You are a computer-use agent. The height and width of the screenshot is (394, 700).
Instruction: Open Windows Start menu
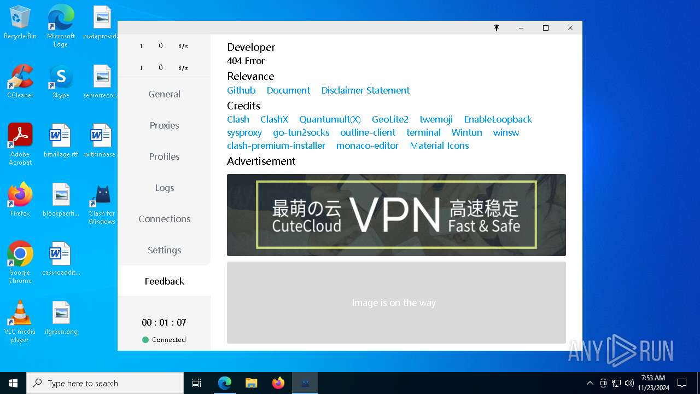13,383
